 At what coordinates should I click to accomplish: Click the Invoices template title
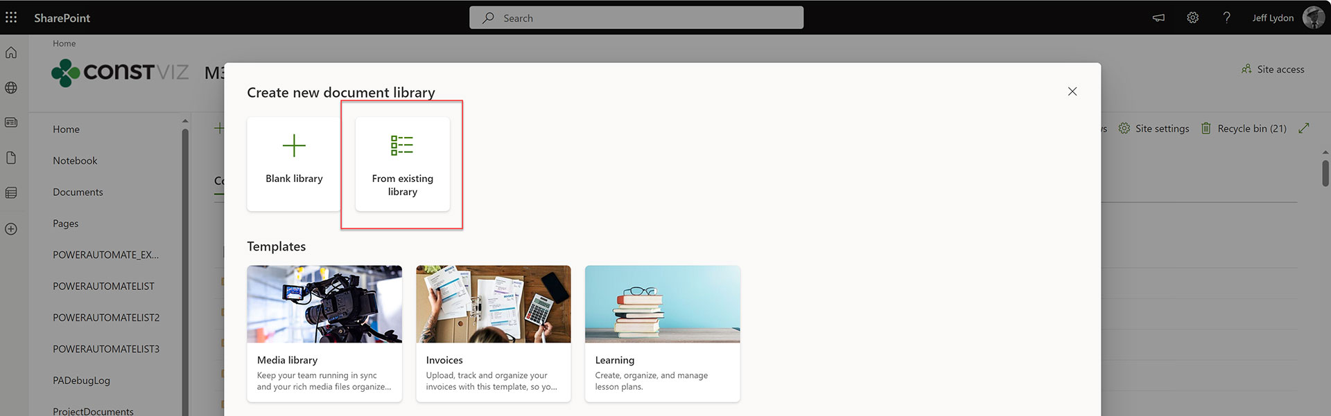pos(444,360)
